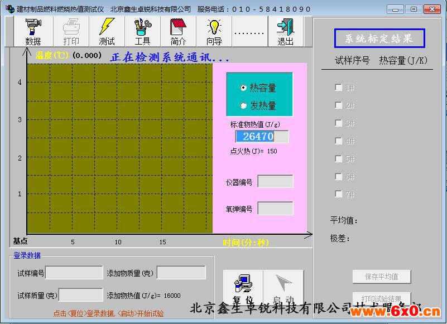This screenshot has width=447, height=324.
Task: Open the 数据 (Data) toolbar icon
Action: (x=33, y=31)
